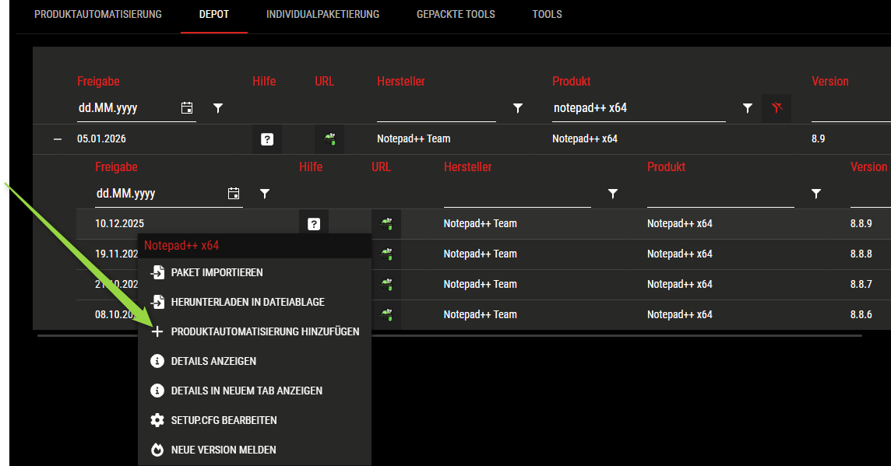Image resolution: width=891 pixels, height=466 pixels.
Task: Open calendar picker in nested Freigabe filter
Action: pos(234,194)
